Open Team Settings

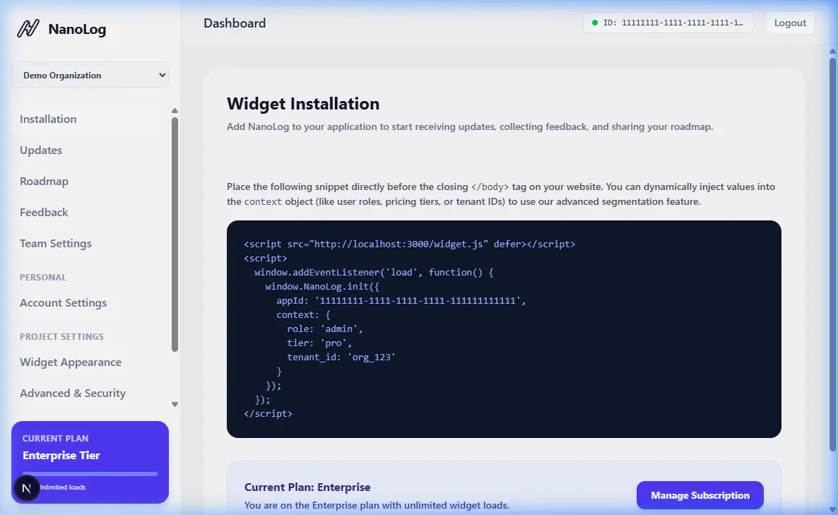(56, 244)
